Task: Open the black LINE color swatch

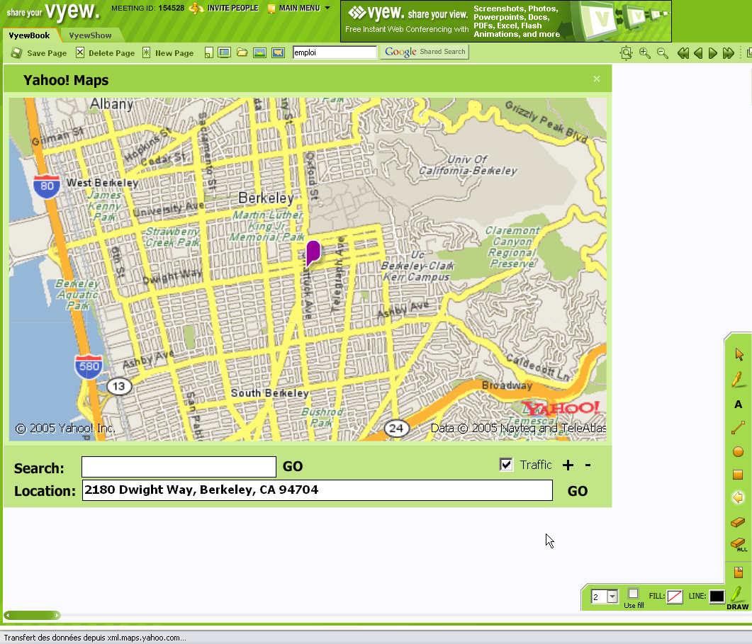Action: [x=717, y=597]
